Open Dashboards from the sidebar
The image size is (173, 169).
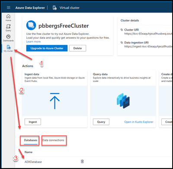click(x=8, y=38)
